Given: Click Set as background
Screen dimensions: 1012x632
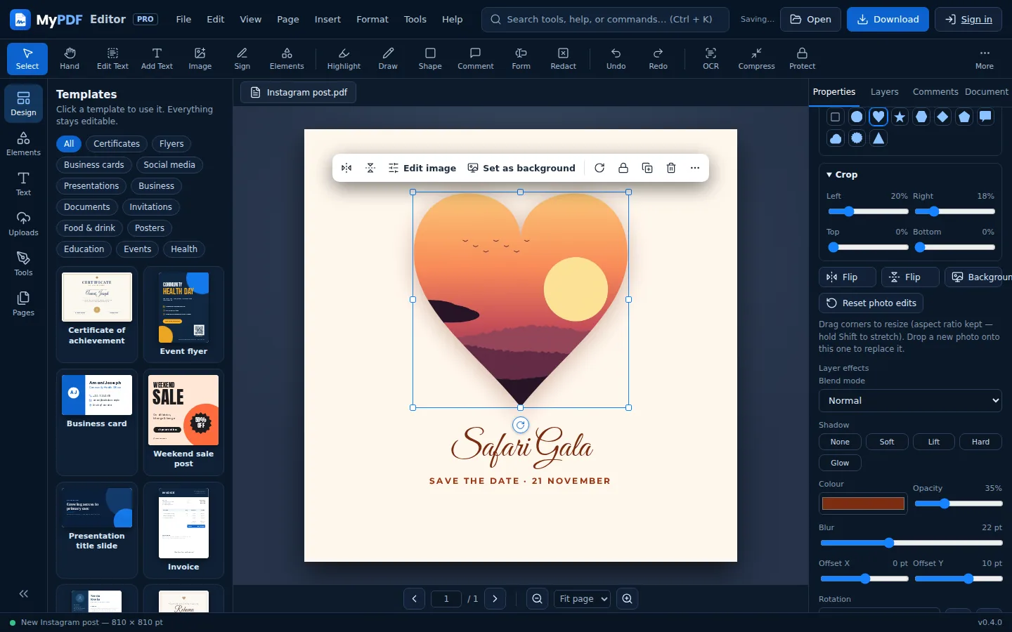Looking at the screenshot, I should click(x=521, y=168).
